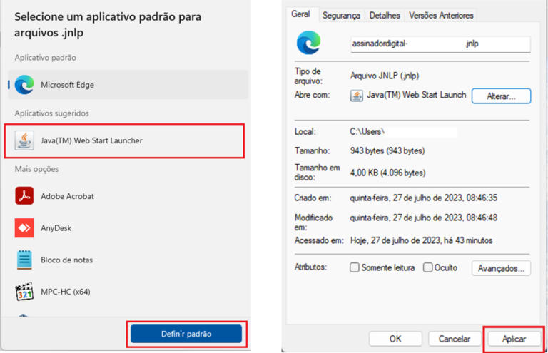Open the Detalhes tab
The width and height of the screenshot is (548, 353).
pyautogui.click(x=385, y=15)
